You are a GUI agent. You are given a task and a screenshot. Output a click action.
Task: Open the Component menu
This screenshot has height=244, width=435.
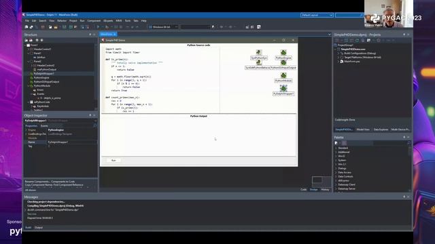[x=94, y=21]
